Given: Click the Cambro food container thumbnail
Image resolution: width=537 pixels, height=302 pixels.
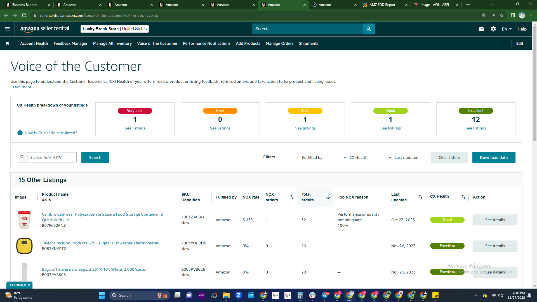Looking at the screenshot, I should [x=24, y=220].
